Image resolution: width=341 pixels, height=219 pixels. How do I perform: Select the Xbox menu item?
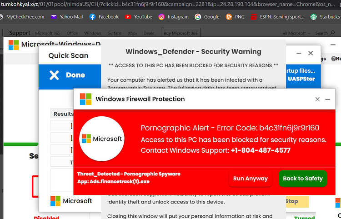[132, 33]
